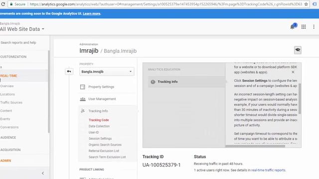Open the notifications bell
Viewport: 319px width, 179px height.
[293, 27]
